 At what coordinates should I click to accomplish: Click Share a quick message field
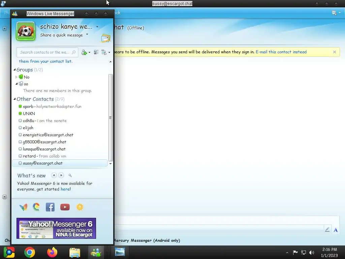tap(61, 35)
